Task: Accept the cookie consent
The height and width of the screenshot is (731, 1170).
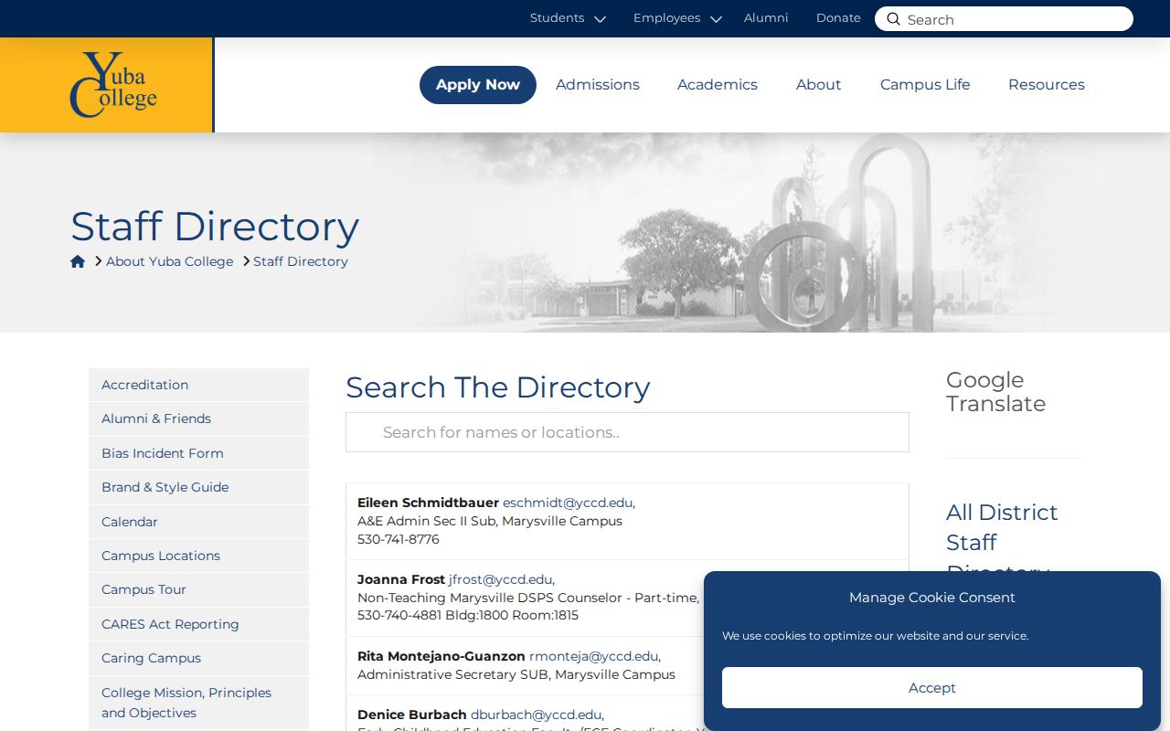Action: (932, 687)
